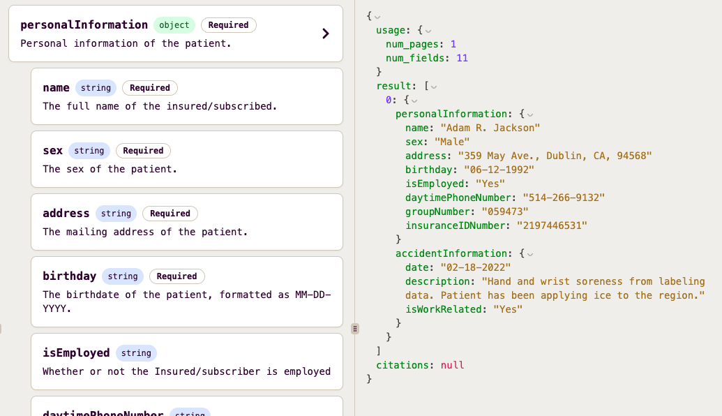Click the birthdate MM-DD-YYYY format description
The width and height of the screenshot is (722, 416).
pos(186,302)
